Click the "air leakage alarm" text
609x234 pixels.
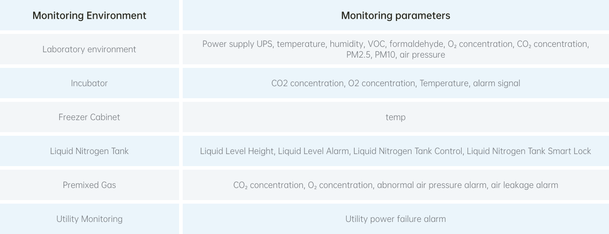click(524, 185)
